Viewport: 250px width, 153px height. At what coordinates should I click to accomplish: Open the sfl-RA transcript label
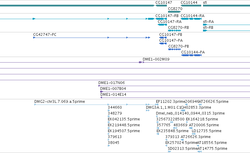[208, 21]
